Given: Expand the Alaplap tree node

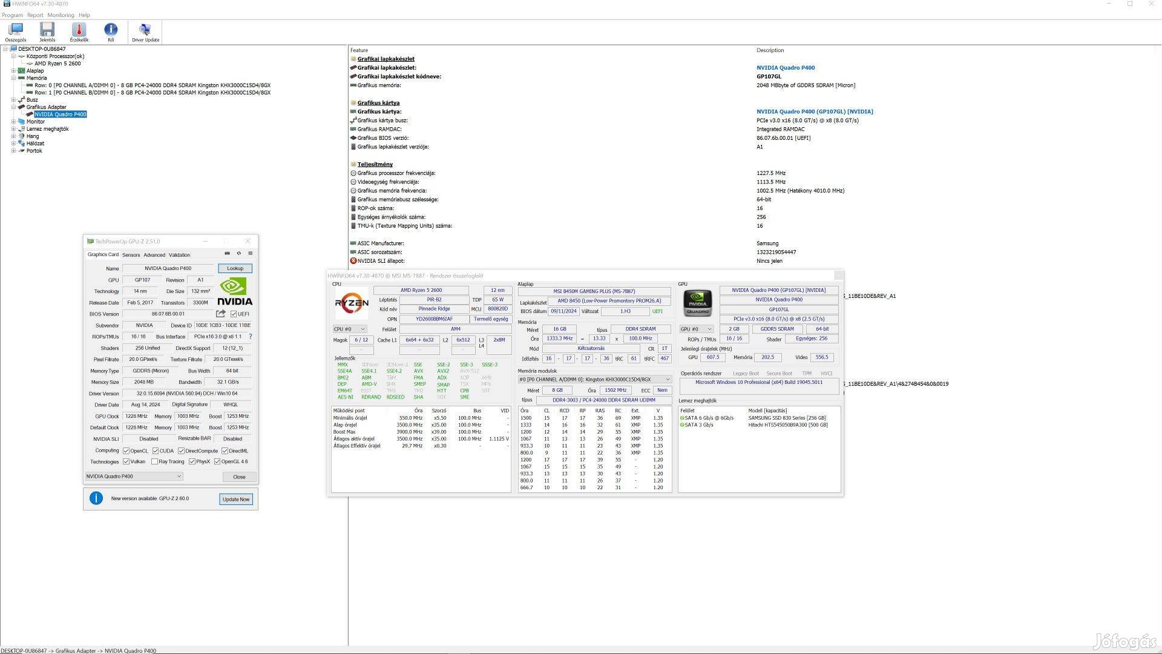Looking at the screenshot, I should (13, 71).
